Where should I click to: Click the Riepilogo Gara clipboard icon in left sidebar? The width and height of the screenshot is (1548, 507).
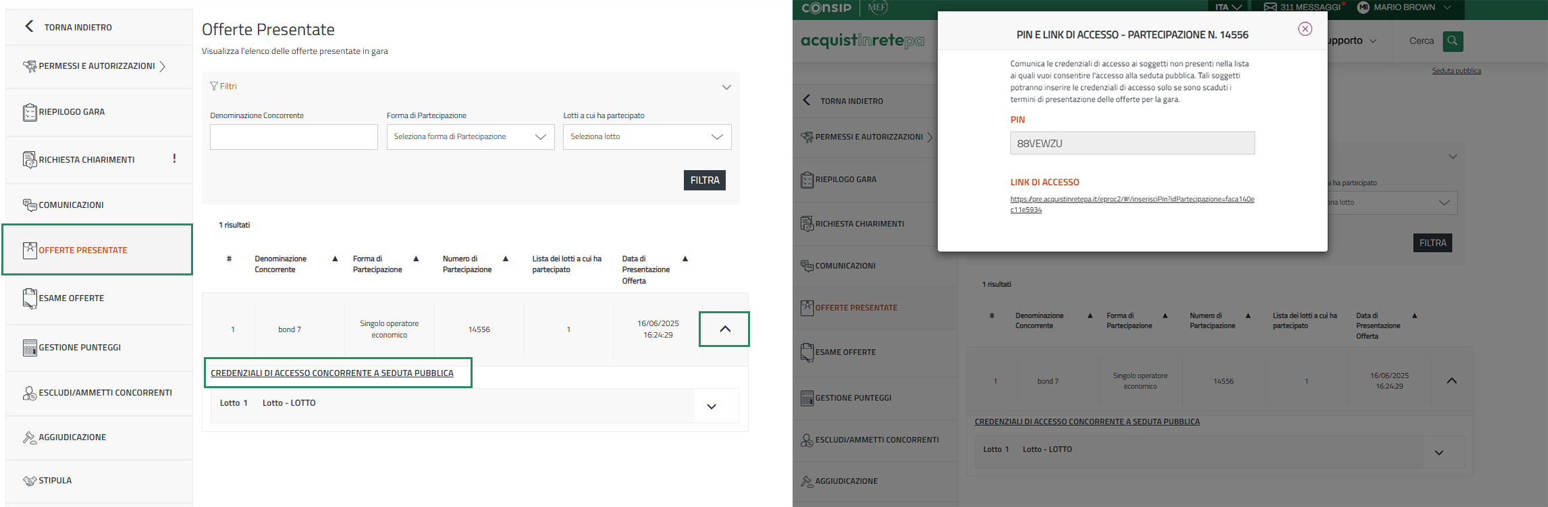[30, 112]
